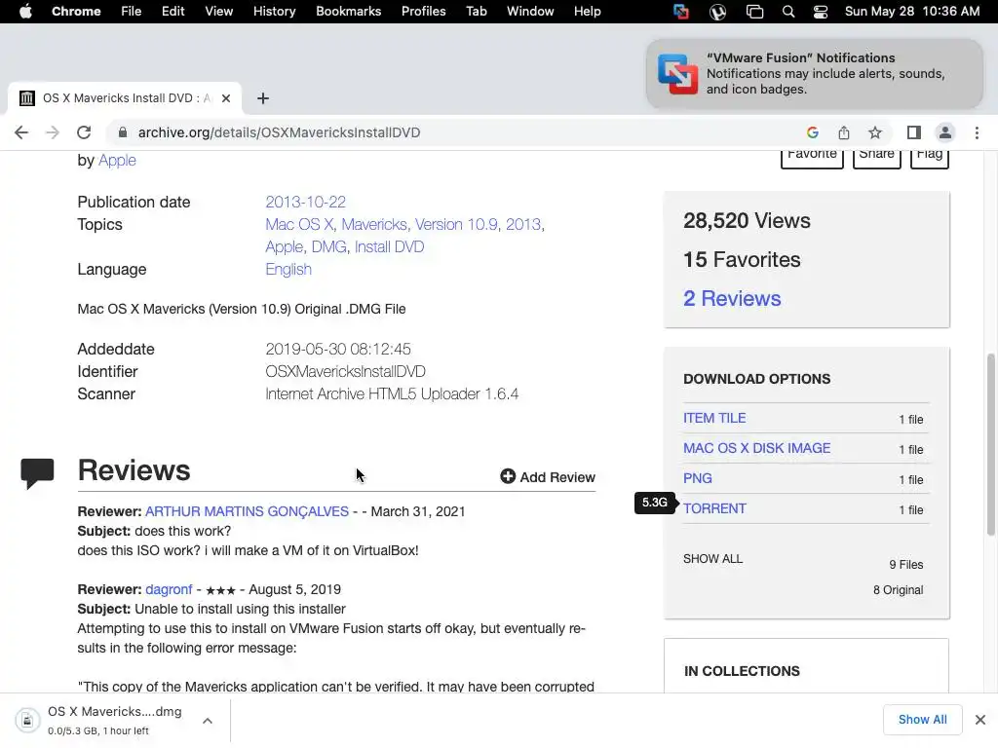Click the lock site info icon
The width and height of the screenshot is (998, 748).
[123, 132]
